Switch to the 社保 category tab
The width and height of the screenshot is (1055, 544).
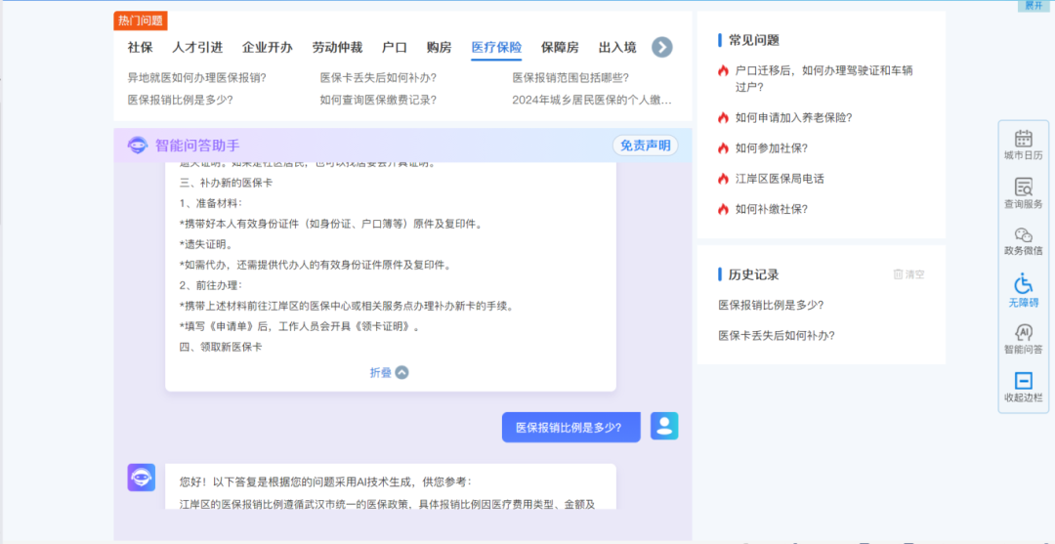coord(140,47)
